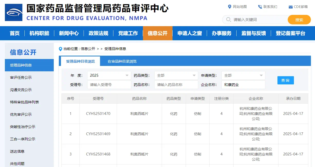This screenshot has width=315, height=167.
Task: Click the contact us phone icon
Action: pyautogui.click(x=260, y=7)
